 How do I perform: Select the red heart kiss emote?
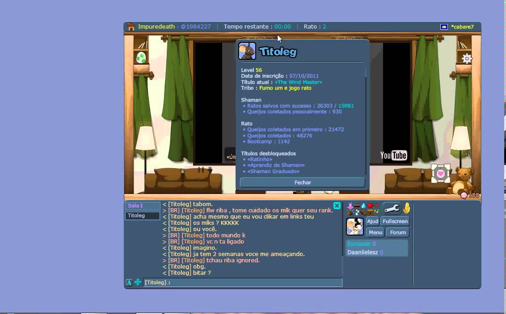(x=370, y=206)
